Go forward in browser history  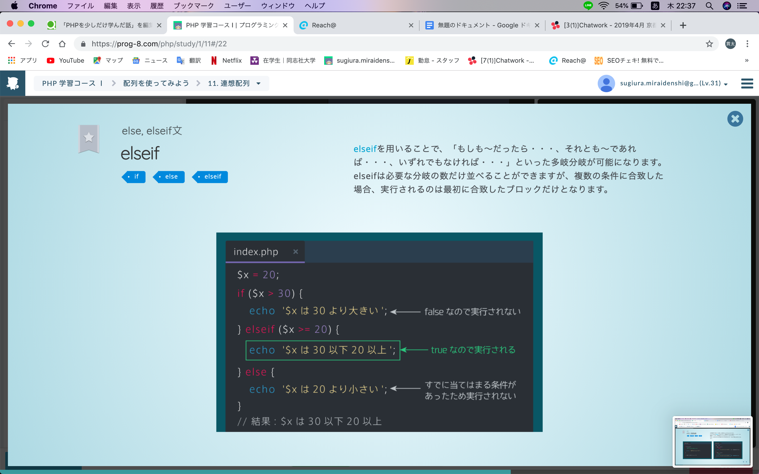[28, 44]
